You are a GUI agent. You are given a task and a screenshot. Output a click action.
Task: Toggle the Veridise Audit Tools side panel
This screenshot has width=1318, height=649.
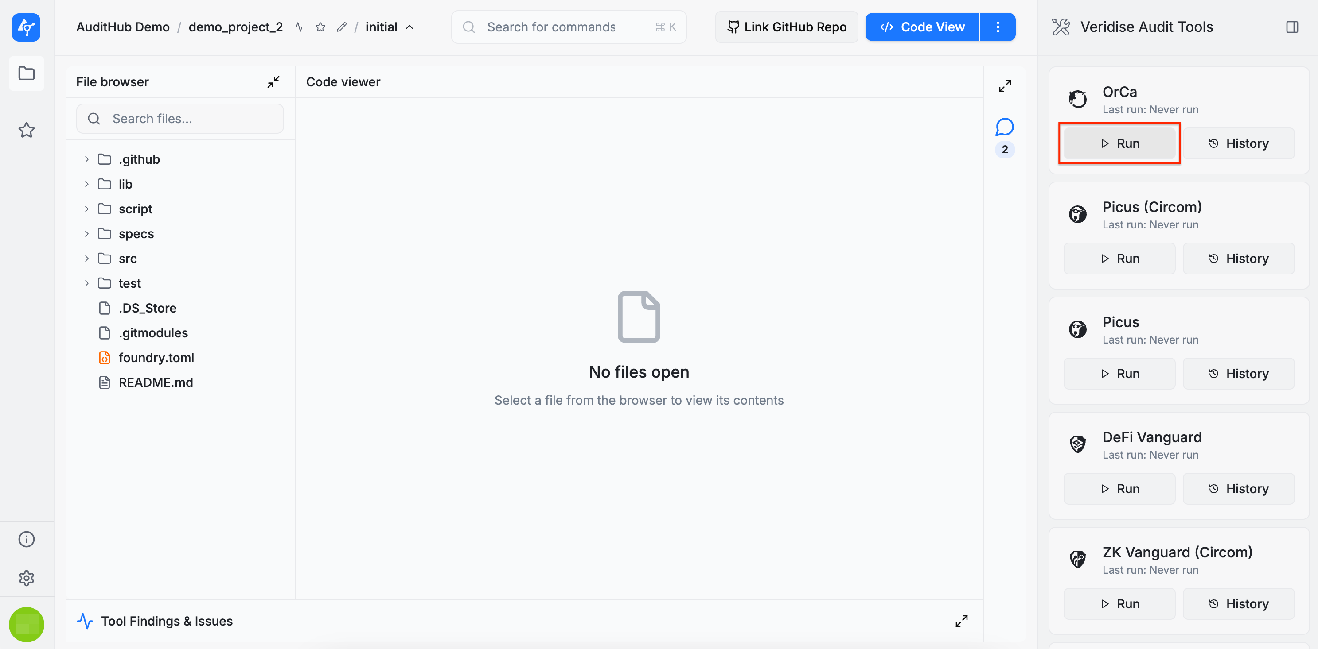tap(1292, 27)
